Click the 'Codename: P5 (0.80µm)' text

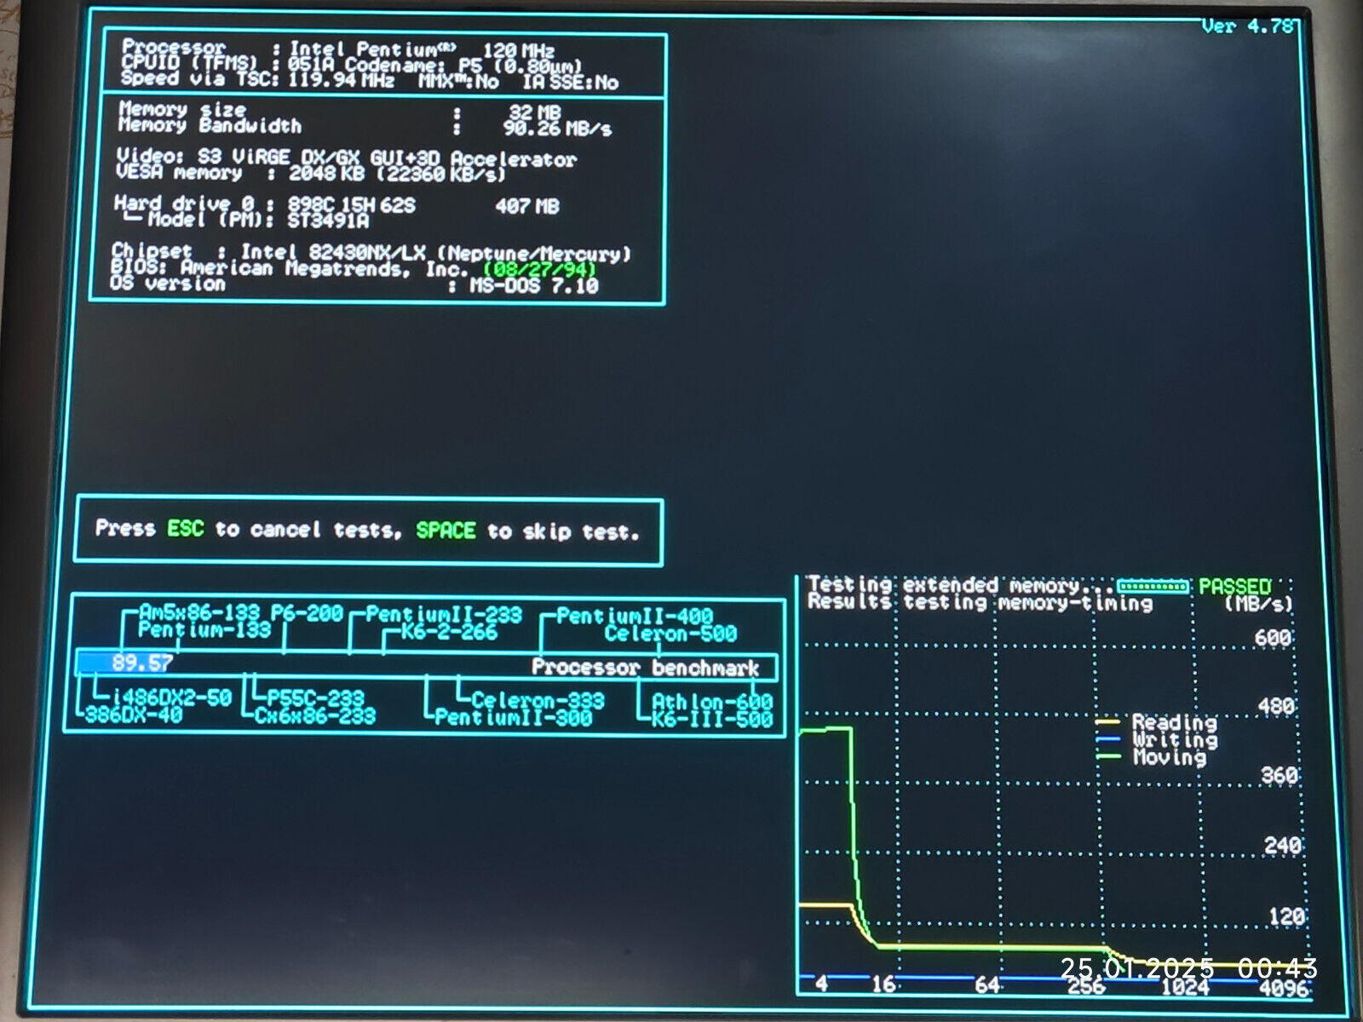(x=464, y=66)
